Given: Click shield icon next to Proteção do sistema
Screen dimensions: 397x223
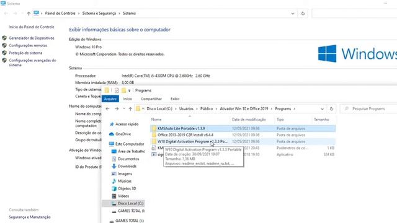Looking at the screenshot, I should pos(4,53).
